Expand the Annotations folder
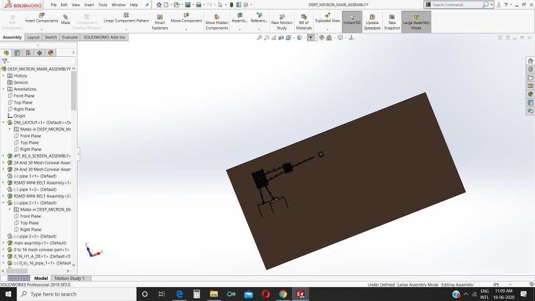 3,89
